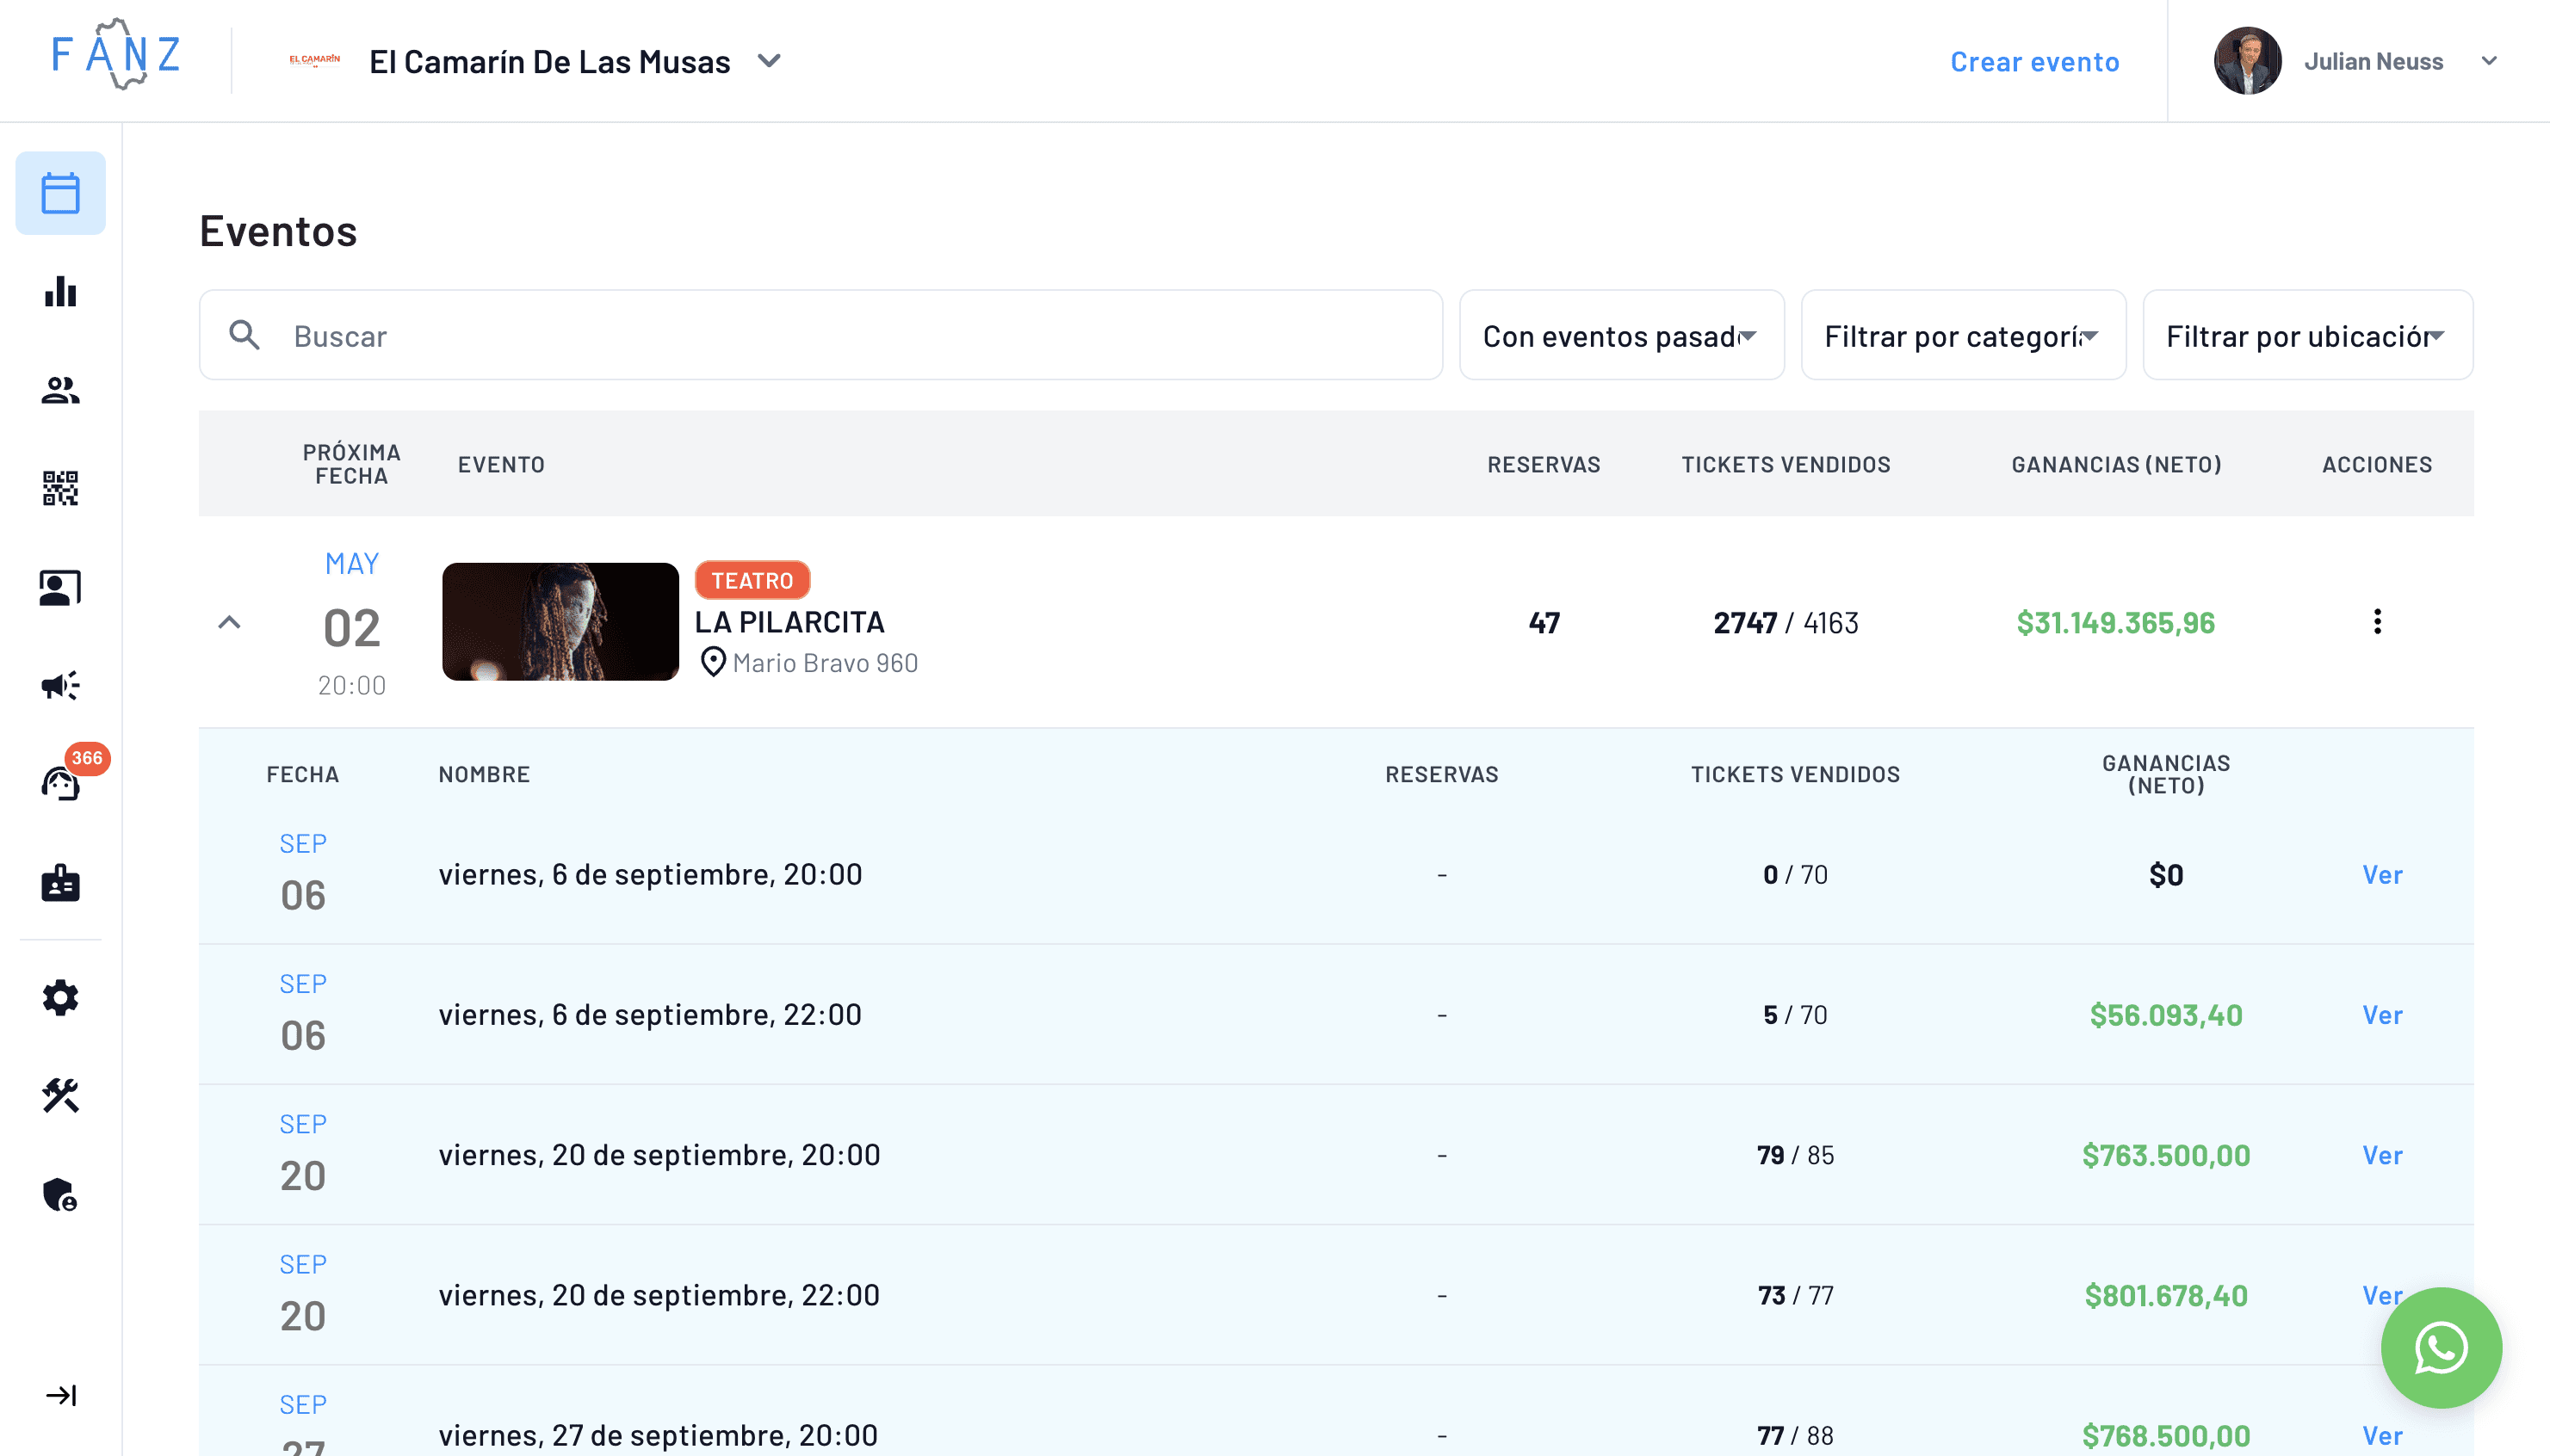Open the 'Filtrar por categoría' dropdown
The image size is (2550, 1456).
click(1963, 336)
